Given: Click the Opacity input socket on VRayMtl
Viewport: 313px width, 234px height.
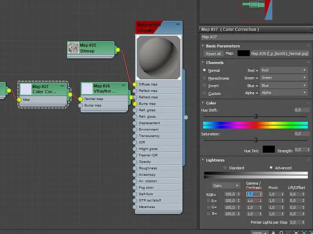Looking at the screenshot, I should tap(135, 162).
